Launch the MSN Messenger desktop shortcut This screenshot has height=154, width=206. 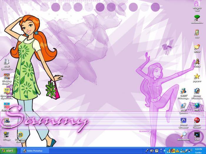point(184,91)
